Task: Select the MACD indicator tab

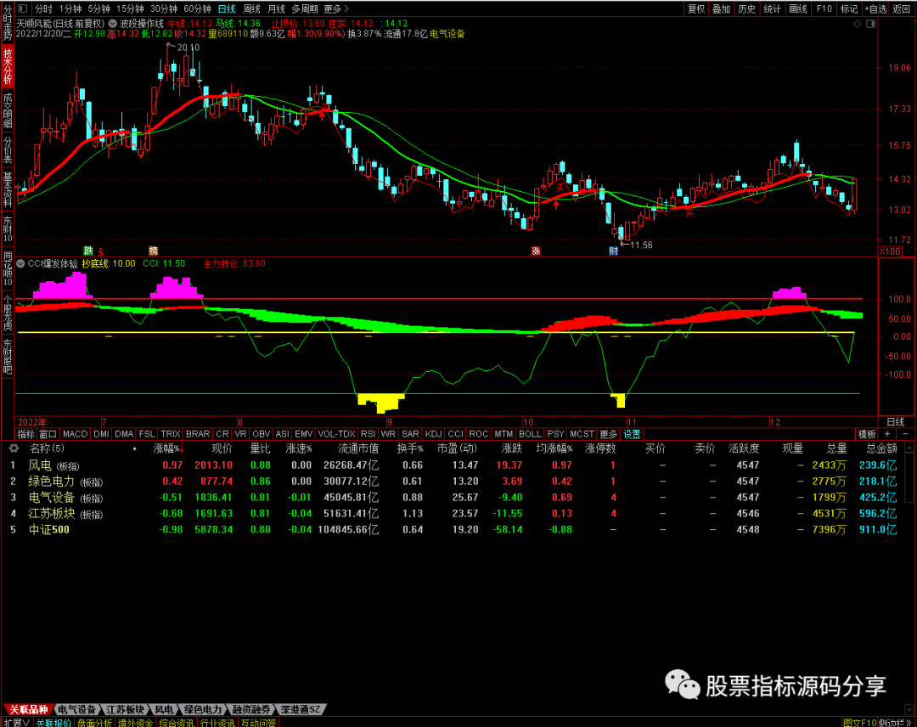Action: point(75,434)
